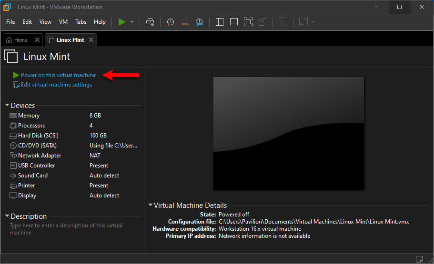Open console view toolbar icon
Image resolution: width=434 pixels, height=264 pixels.
coord(283,22)
